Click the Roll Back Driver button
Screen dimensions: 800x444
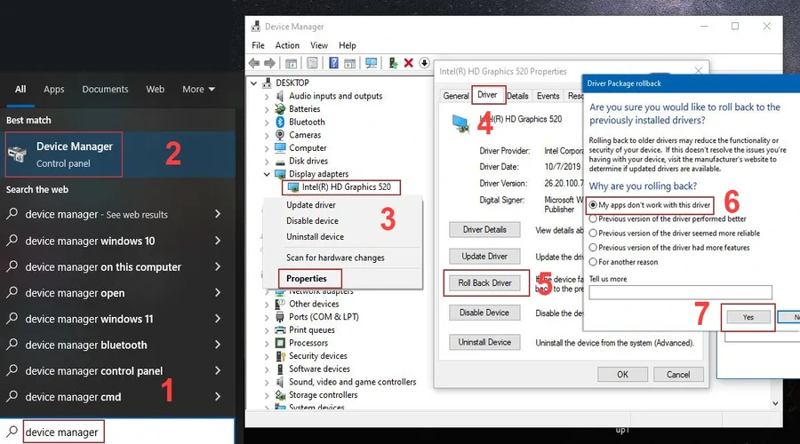(484, 283)
